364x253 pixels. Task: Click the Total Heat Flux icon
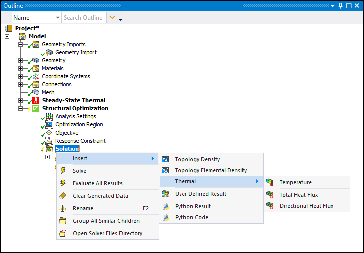click(x=270, y=194)
